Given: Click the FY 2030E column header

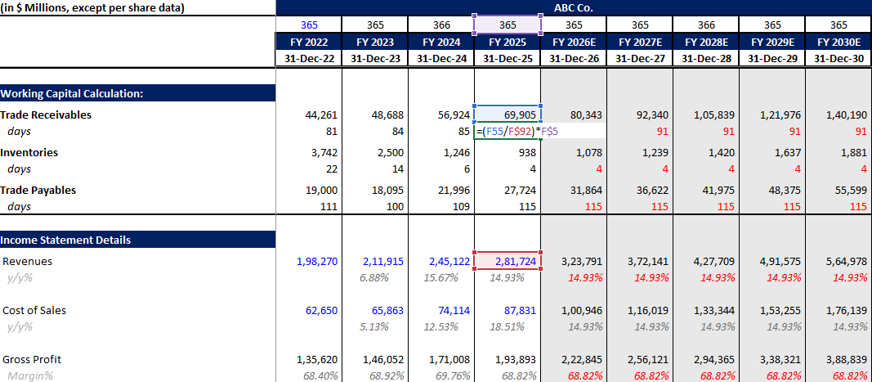Looking at the screenshot, I should click(x=838, y=43).
